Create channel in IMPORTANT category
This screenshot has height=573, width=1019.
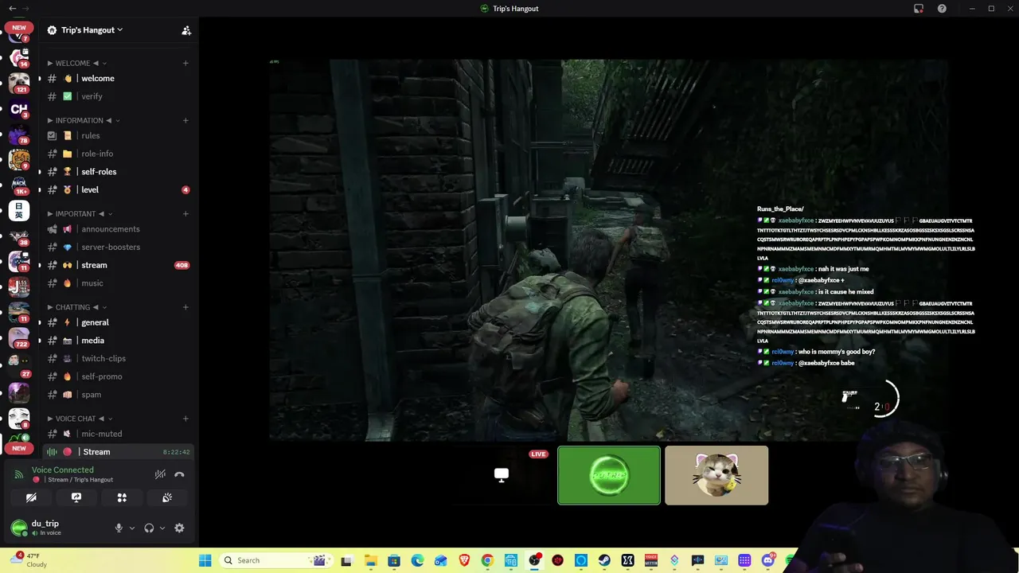click(185, 213)
